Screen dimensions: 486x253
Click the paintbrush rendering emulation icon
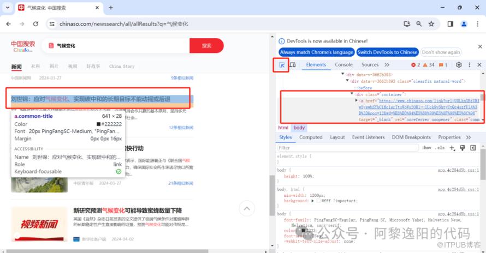click(463, 148)
